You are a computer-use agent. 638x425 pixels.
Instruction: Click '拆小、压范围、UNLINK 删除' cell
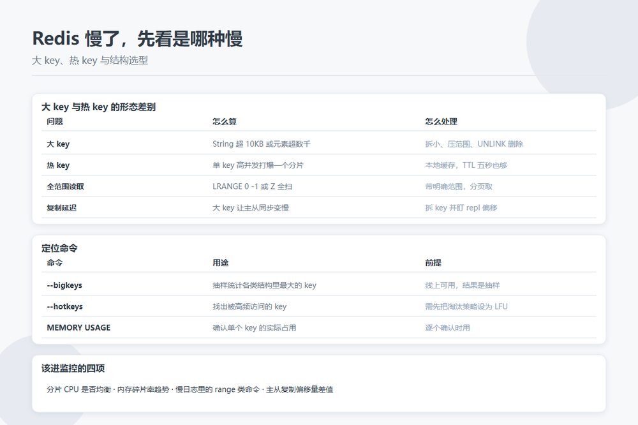coord(474,144)
